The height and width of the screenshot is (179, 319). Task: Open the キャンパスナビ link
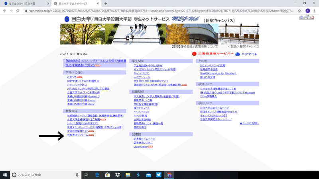[x=142, y=73]
